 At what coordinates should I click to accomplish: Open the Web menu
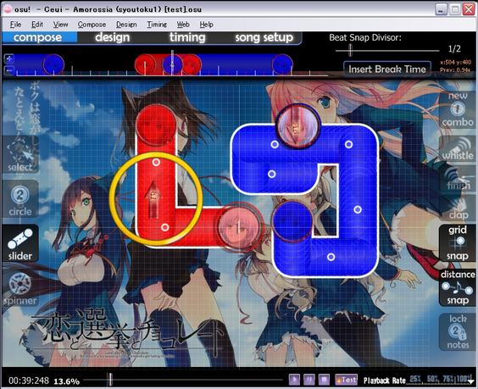(x=183, y=25)
